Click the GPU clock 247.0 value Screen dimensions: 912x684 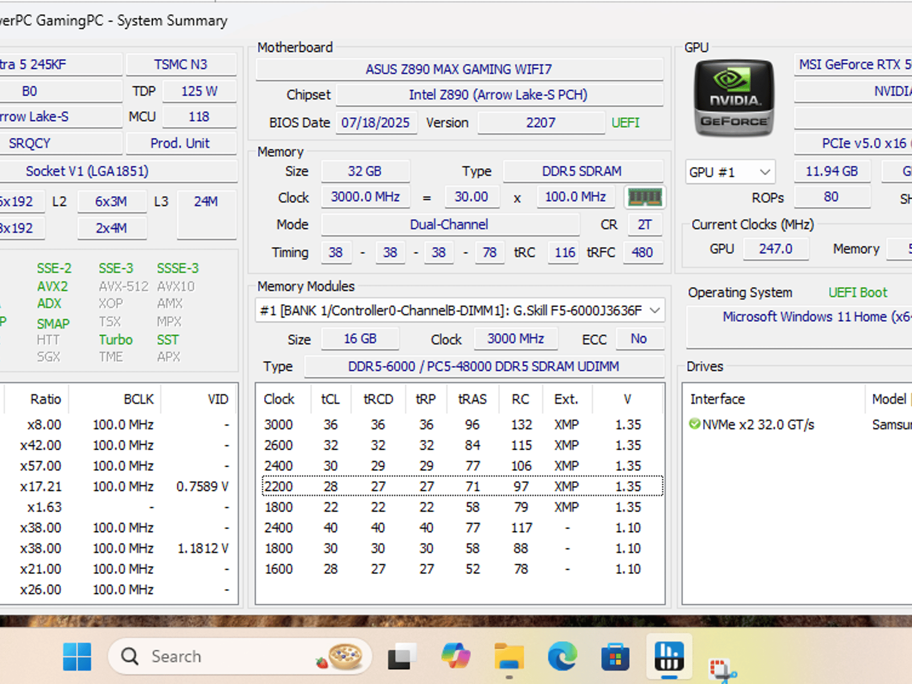[776, 248]
